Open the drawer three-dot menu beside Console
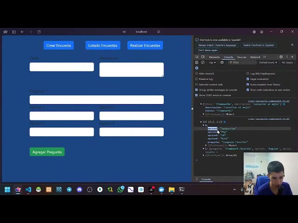 [196, 179]
